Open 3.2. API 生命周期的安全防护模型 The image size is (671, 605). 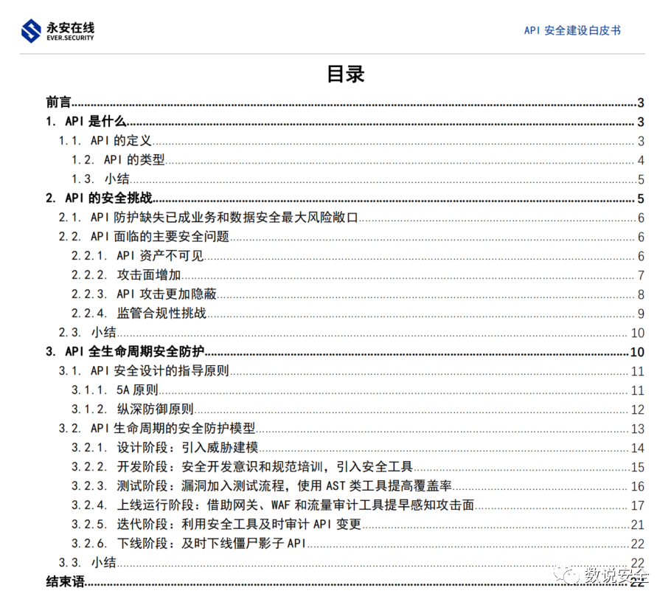pyautogui.click(x=351, y=429)
